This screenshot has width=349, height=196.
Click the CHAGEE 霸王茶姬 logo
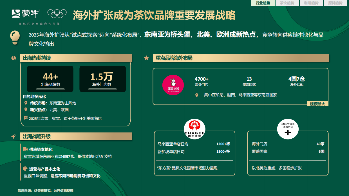[194, 129]
